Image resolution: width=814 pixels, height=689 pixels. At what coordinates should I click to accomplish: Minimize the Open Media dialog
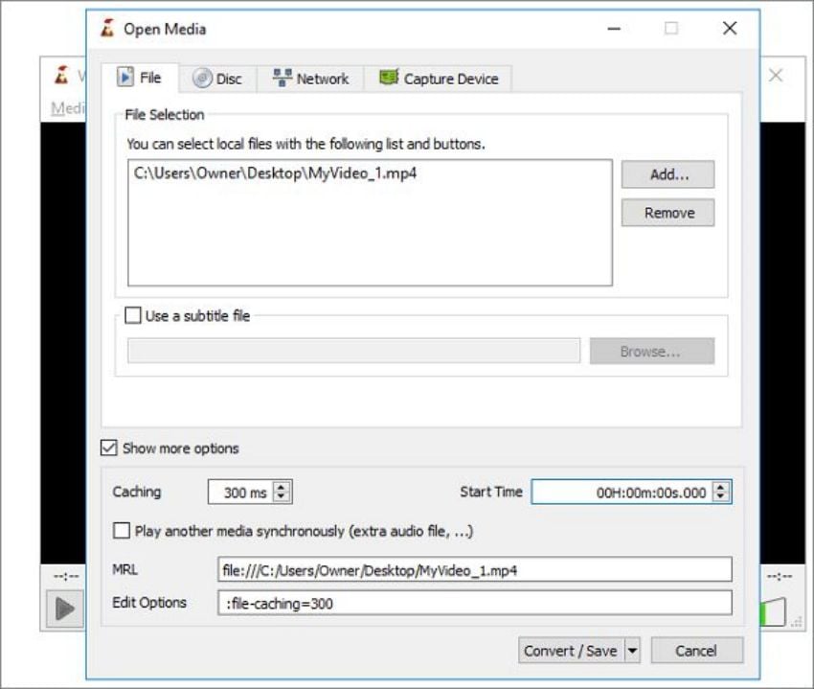coord(614,29)
